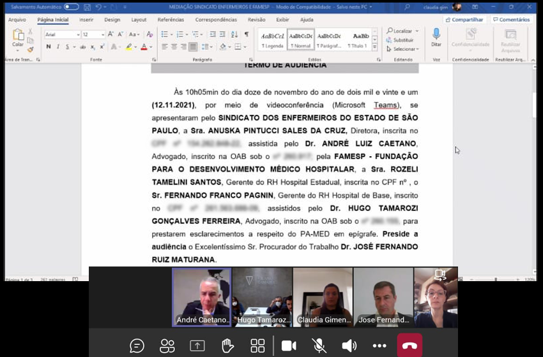Click the share content icon
Viewport: 543px width, 357px height.
(197, 346)
